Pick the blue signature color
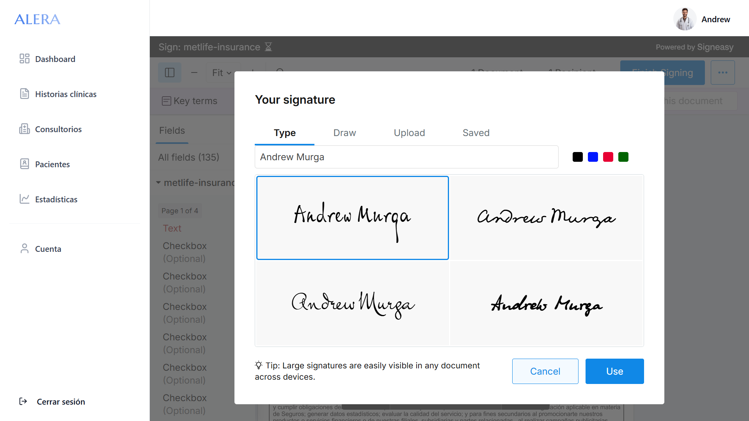Viewport: 749px width, 421px height. [x=593, y=157]
